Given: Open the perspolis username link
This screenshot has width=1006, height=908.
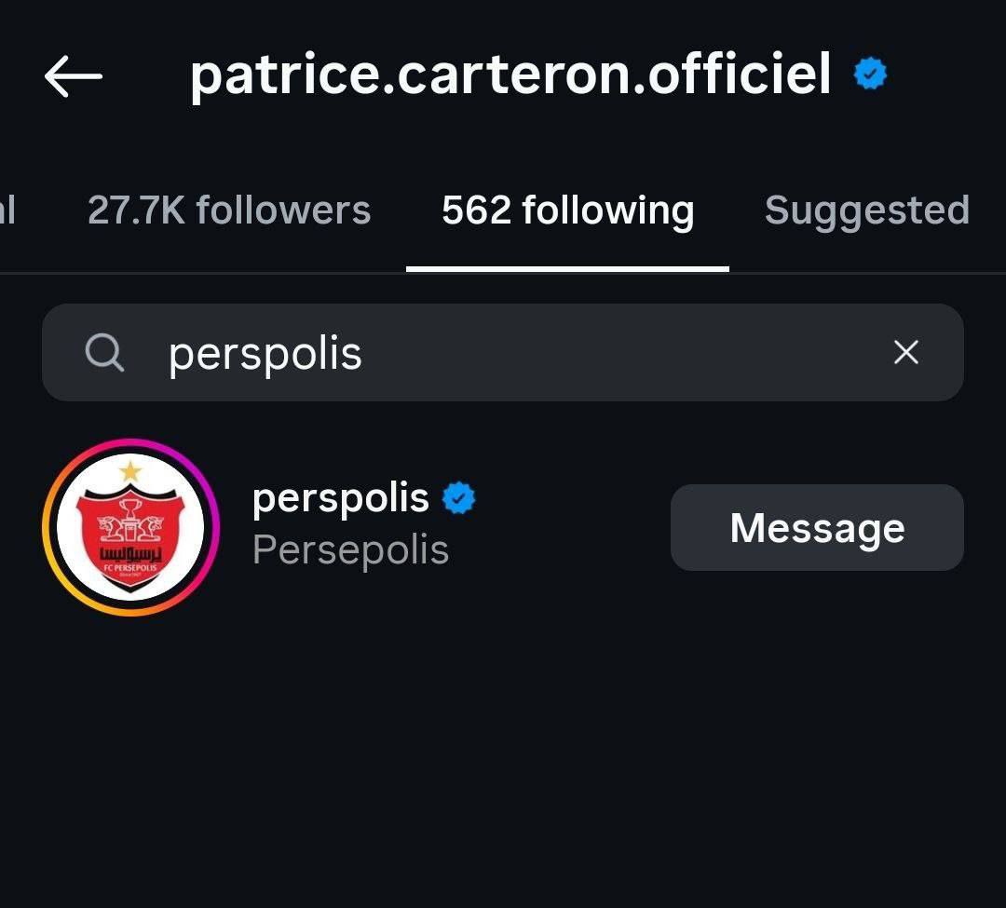Looking at the screenshot, I should coord(340,499).
